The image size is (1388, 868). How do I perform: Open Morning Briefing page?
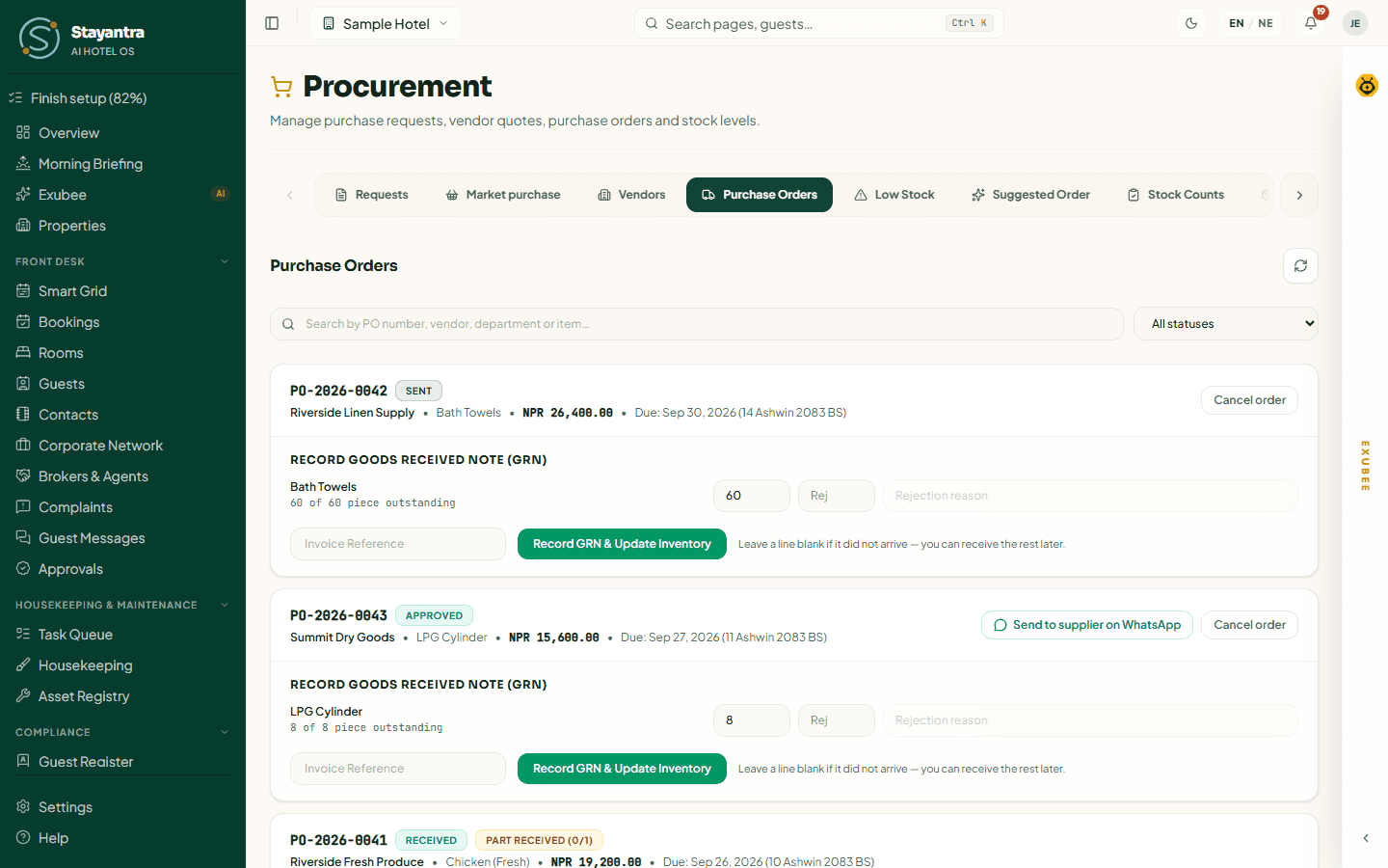click(91, 164)
